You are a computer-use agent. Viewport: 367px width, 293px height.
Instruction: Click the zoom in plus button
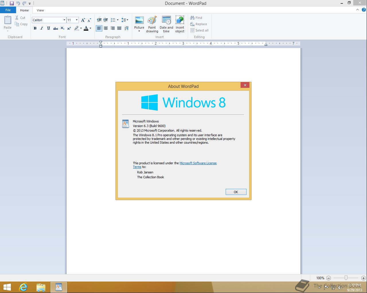[364, 278]
